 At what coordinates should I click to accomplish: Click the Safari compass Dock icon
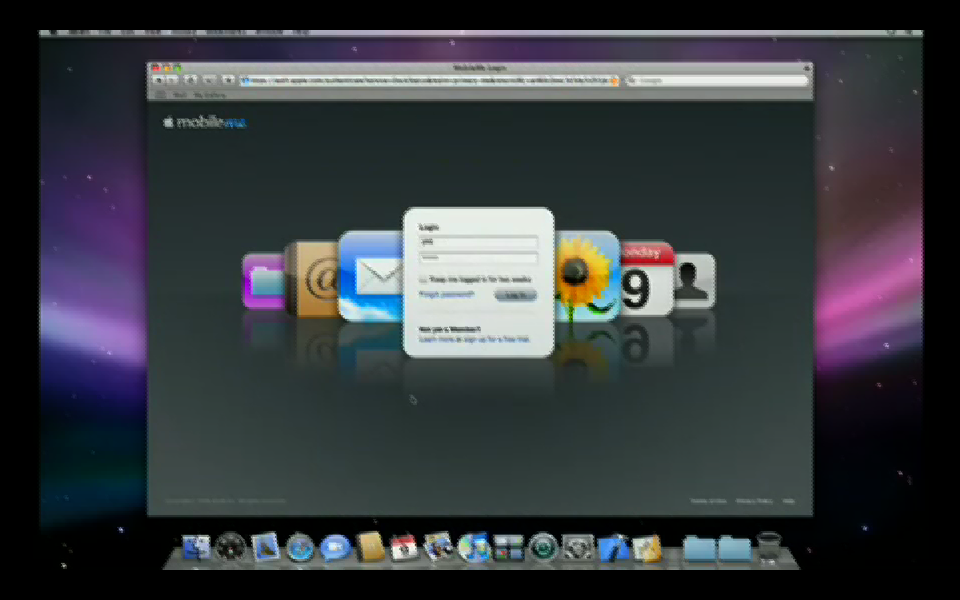click(300, 548)
